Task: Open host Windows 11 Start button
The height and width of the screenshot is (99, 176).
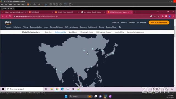Action: [x=66, y=97]
